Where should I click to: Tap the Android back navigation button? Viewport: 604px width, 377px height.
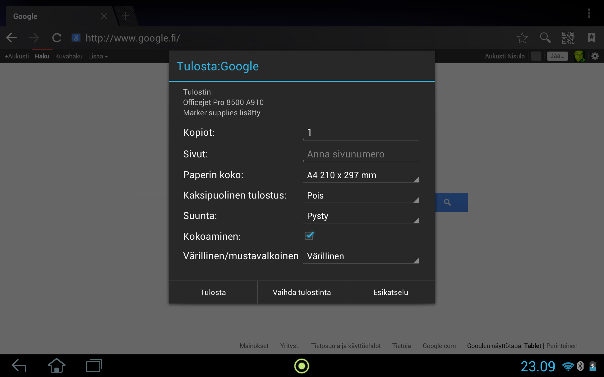click(x=19, y=366)
